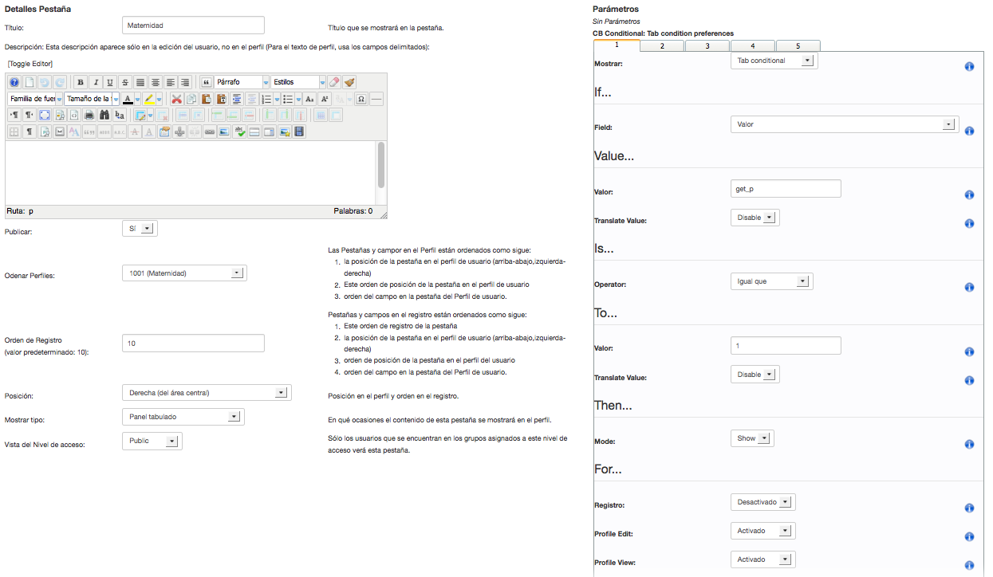
Task: Apply full justify alignment
Action: [x=140, y=82]
